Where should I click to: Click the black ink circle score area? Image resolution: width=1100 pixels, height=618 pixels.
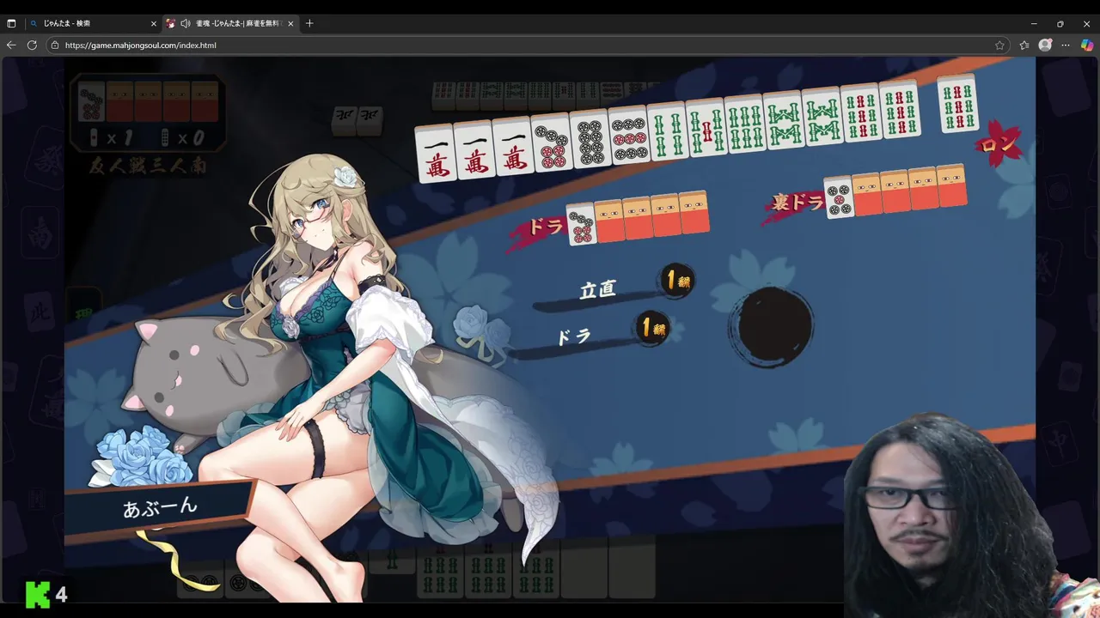pyautogui.click(x=772, y=326)
